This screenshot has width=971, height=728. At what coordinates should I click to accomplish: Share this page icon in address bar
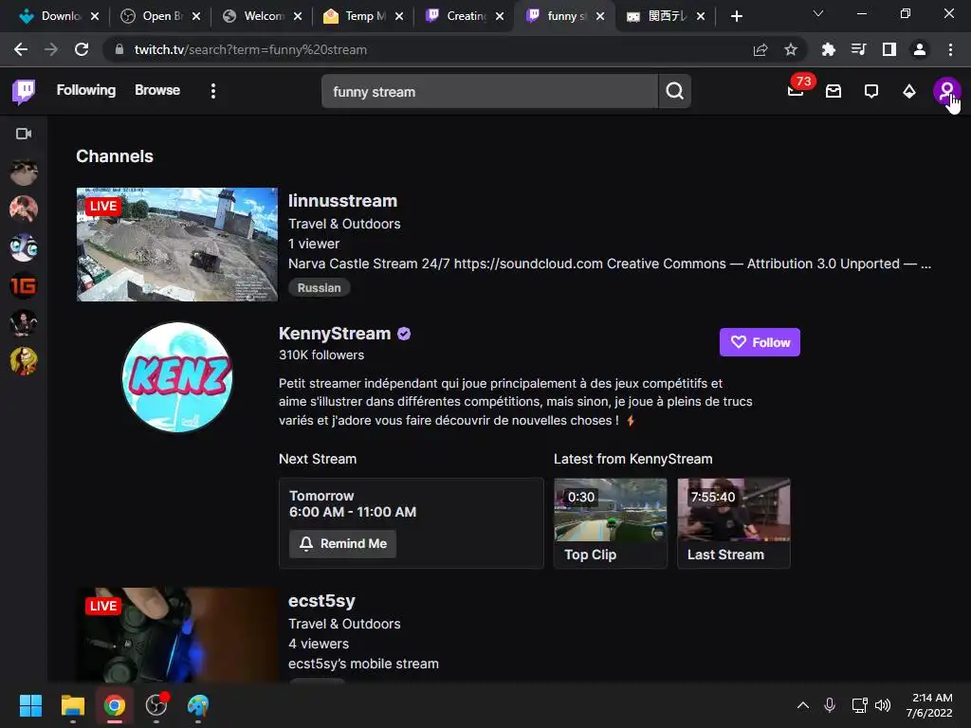[x=760, y=49]
